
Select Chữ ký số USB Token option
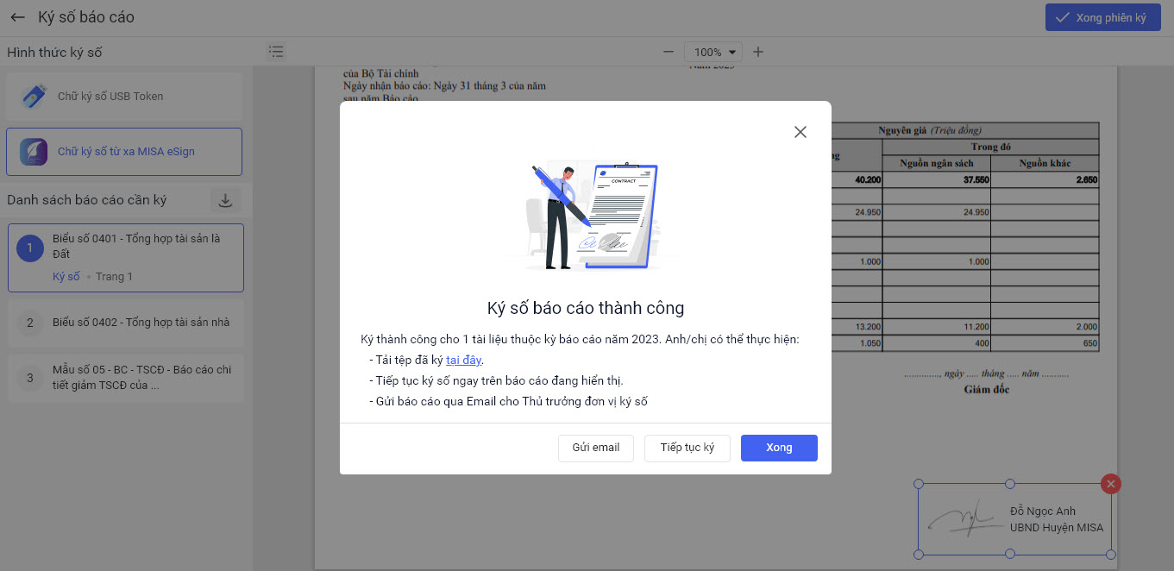(124, 97)
